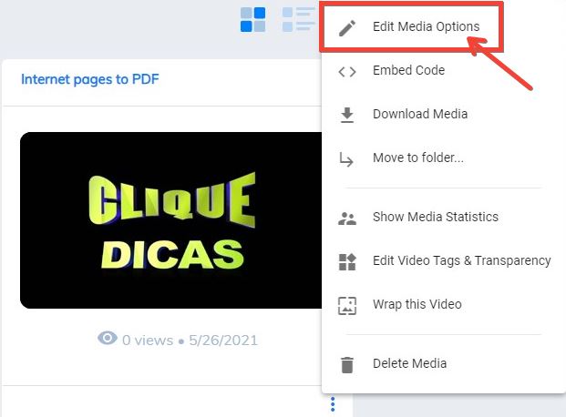
Task: Click the Move to folder arrow icon
Action: click(x=346, y=159)
